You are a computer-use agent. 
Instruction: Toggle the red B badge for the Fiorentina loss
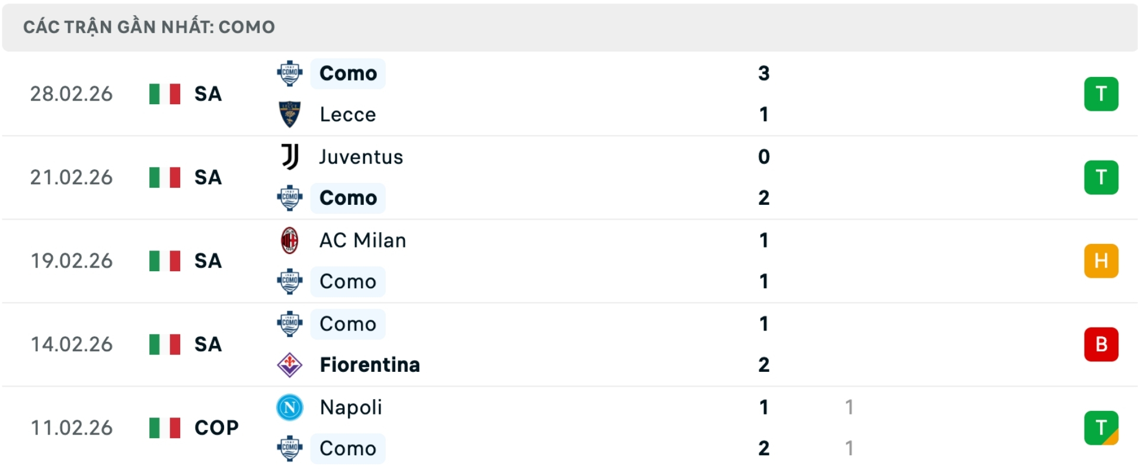pyautogui.click(x=1101, y=344)
